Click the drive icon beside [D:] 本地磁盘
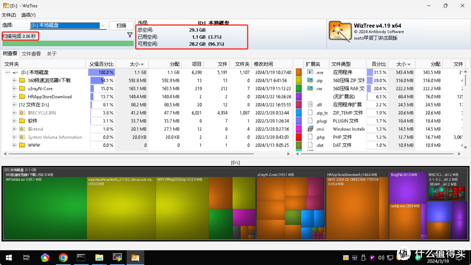Viewport: 471px width, 265px height. coord(15,72)
